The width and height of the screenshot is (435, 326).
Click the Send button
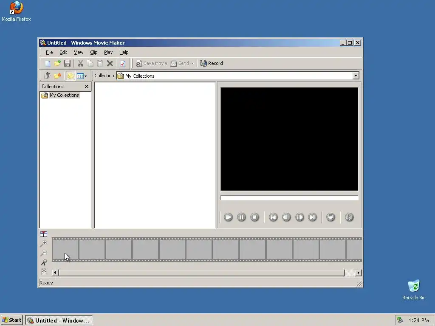[x=180, y=64]
